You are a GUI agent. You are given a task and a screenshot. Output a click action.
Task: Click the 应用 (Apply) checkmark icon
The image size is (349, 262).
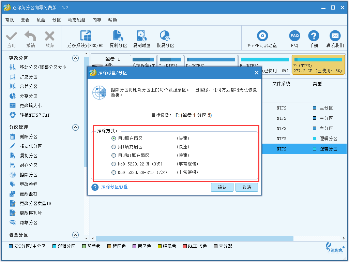pyautogui.click(x=11, y=36)
